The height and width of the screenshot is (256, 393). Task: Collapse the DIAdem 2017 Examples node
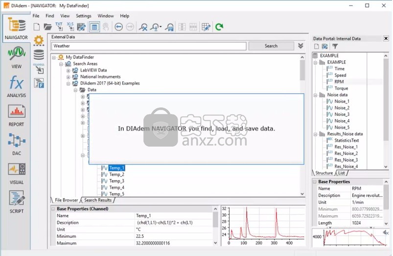[68, 84]
